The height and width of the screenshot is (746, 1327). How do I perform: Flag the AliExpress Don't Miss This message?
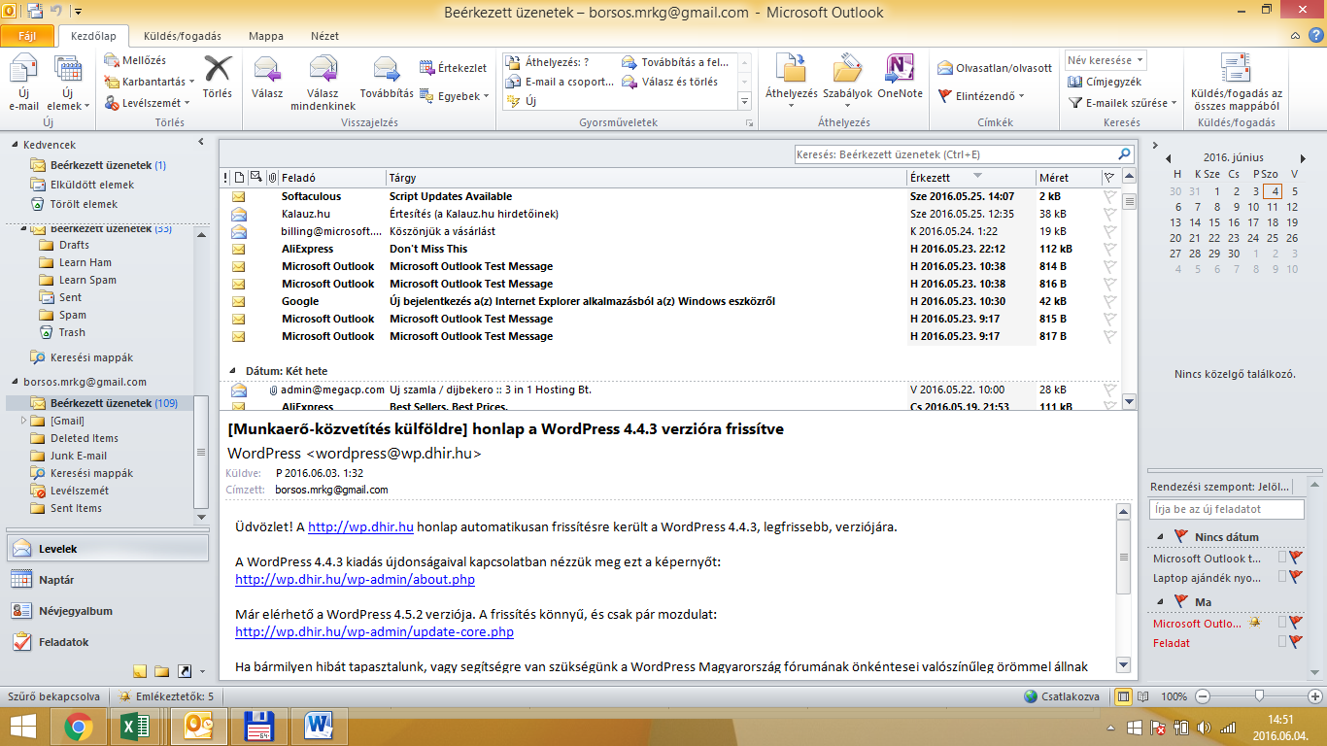[x=1109, y=249]
